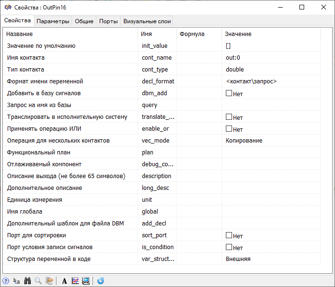The image size is (335, 287).
Task: Click the blue help question mark icon
Action: [6, 281]
